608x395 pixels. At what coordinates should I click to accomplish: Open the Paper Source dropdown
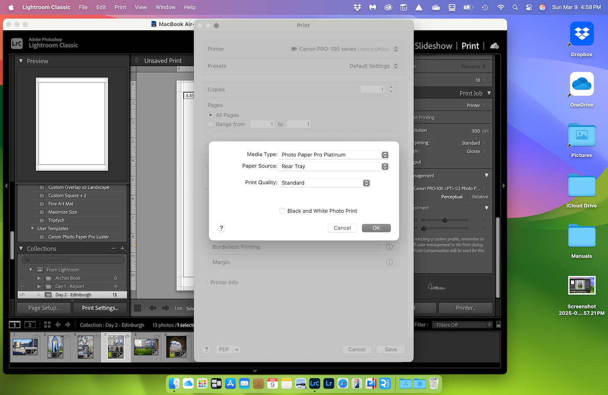(334, 167)
